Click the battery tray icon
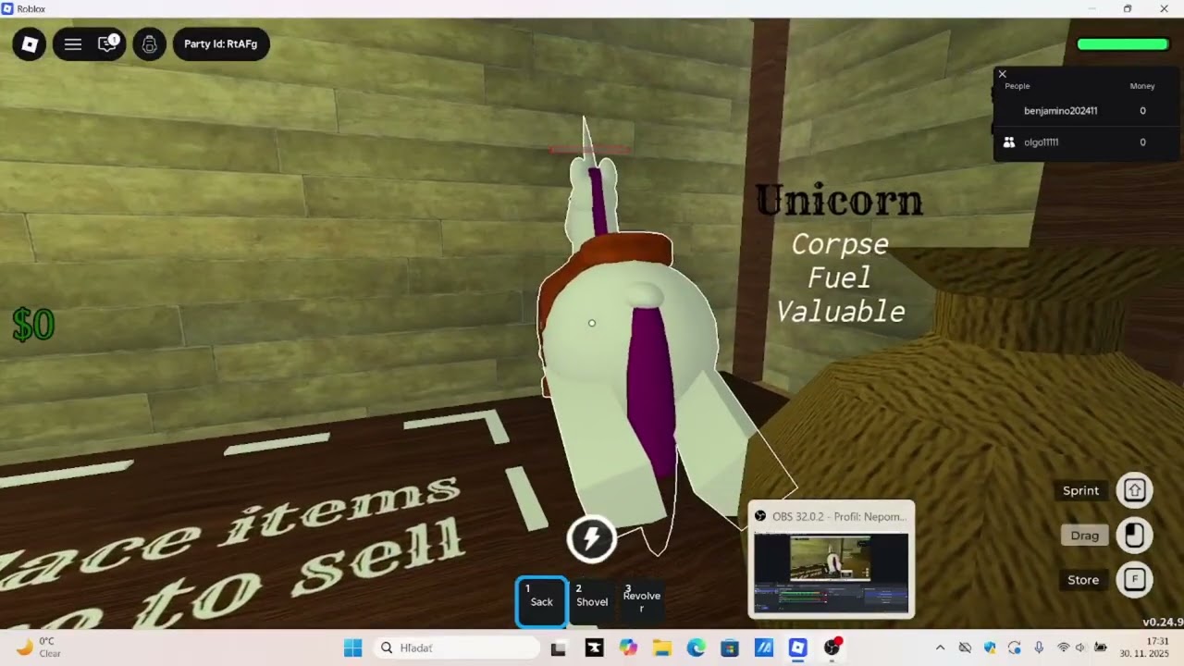1184x666 pixels. 1101,647
